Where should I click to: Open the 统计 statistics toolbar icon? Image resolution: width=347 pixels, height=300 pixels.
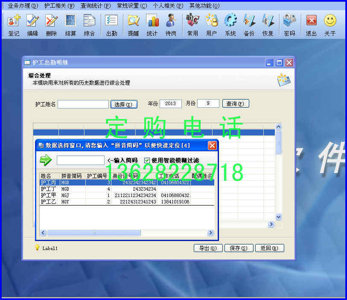coord(152,25)
